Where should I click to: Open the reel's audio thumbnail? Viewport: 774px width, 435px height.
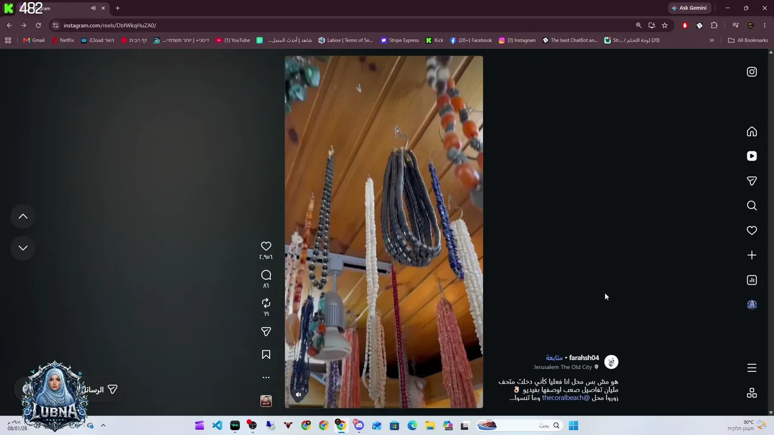pyautogui.click(x=266, y=401)
